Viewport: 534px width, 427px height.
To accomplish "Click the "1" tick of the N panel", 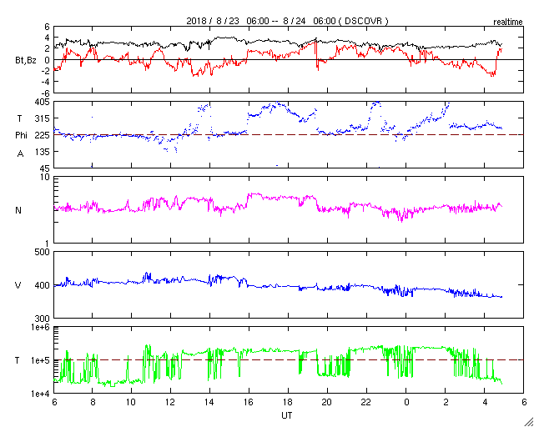I will [x=48, y=244].
